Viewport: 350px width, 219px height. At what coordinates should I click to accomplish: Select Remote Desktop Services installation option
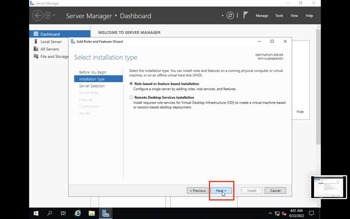131,97
